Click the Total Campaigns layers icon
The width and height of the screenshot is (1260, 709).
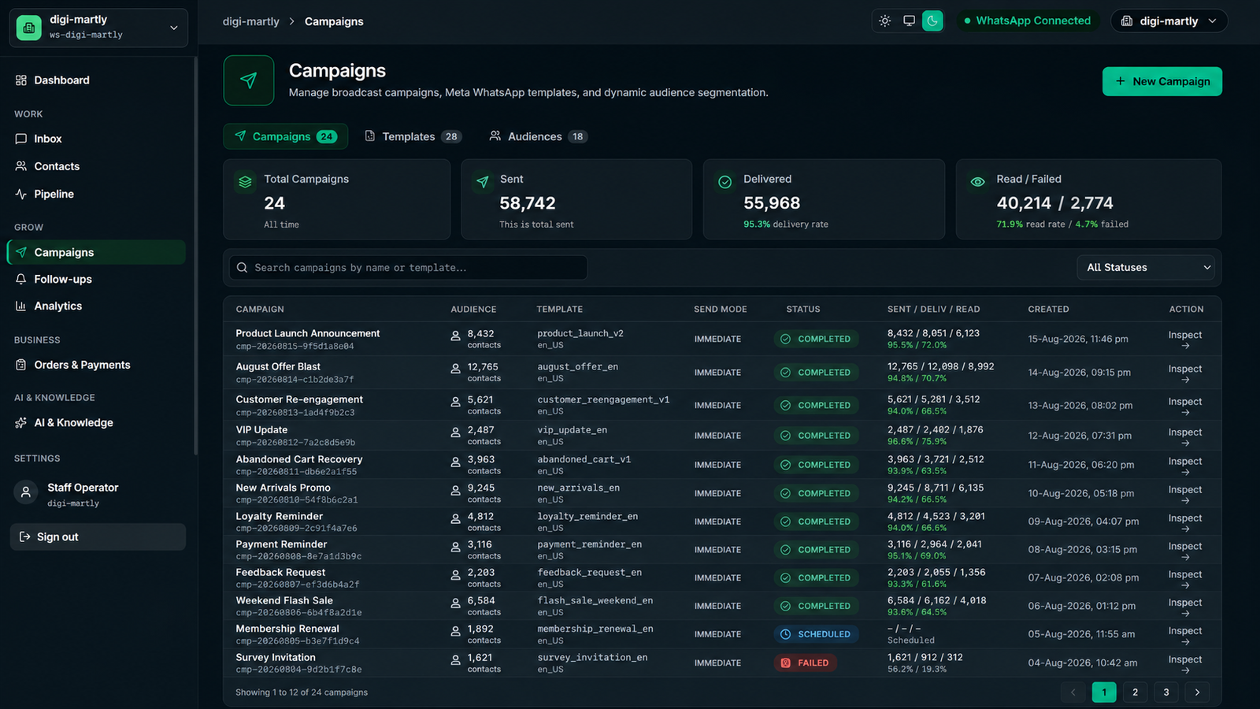pyautogui.click(x=246, y=182)
